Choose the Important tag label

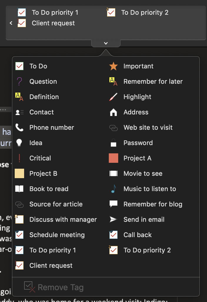pos(138,66)
